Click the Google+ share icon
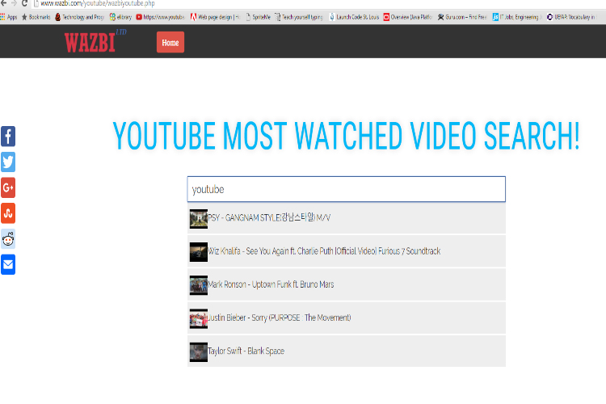Screen dimensions: 606x404 coord(8,188)
